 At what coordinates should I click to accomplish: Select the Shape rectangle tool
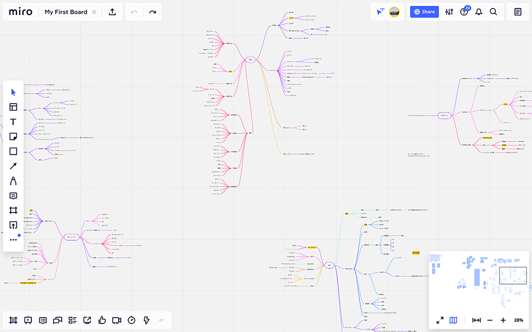(x=13, y=151)
